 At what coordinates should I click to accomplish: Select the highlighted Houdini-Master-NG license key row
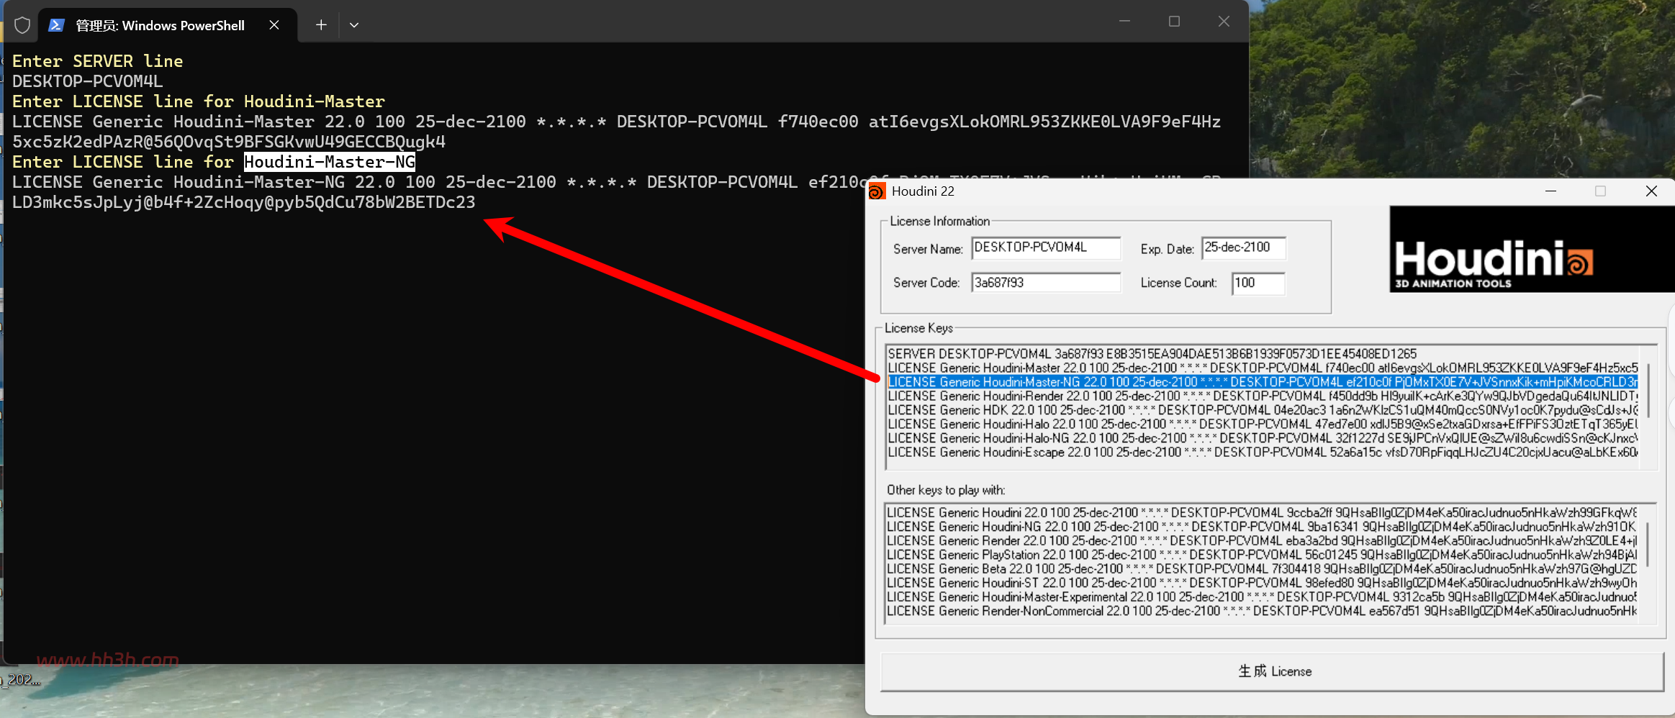pos(1263,382)
